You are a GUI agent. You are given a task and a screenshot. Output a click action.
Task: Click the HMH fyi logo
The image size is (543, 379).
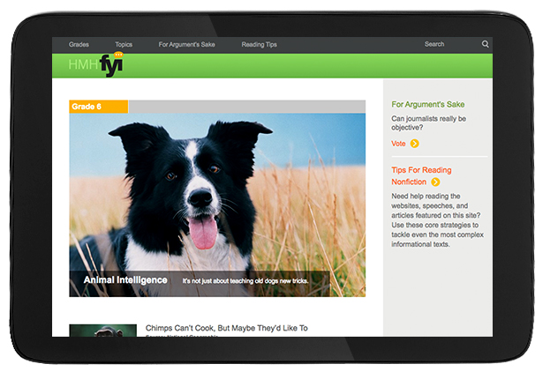click(96, 64)
